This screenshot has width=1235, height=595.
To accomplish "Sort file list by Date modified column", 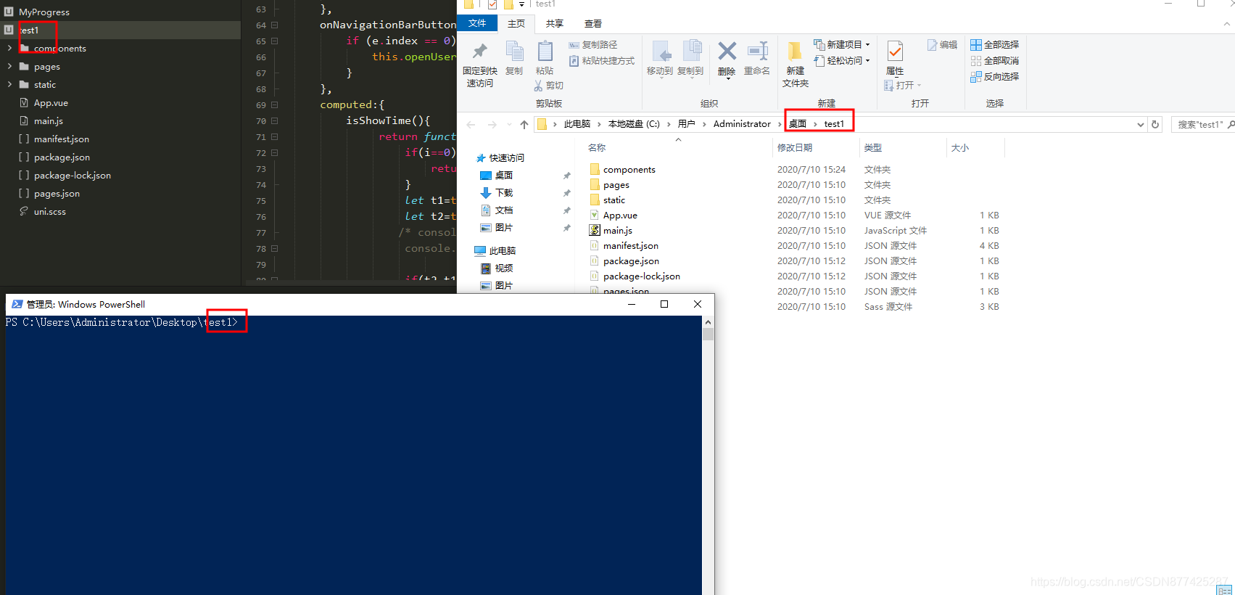I will pyautogui.click(x=795, y=148).
